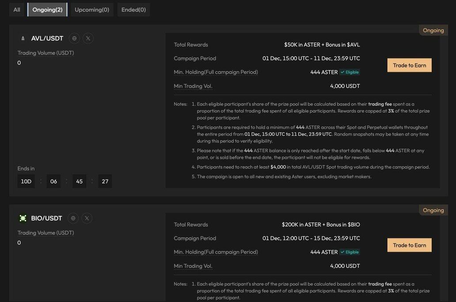Click the Eligible checkmark badge for AVL campaign
The image size is (456, 302).
pyautogui.click(x=350, y=72)
